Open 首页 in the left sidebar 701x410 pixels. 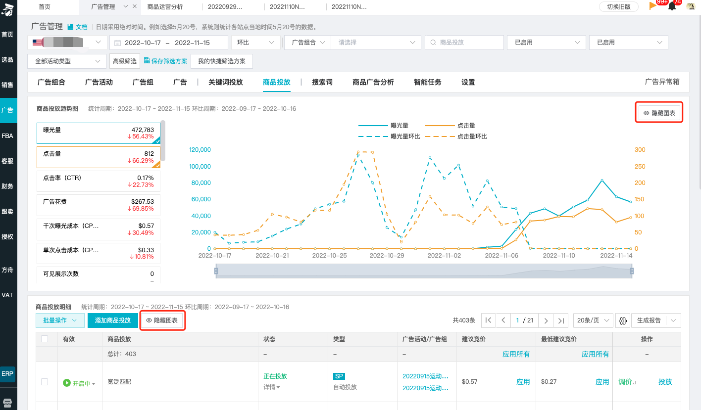[x=7, y=35]
